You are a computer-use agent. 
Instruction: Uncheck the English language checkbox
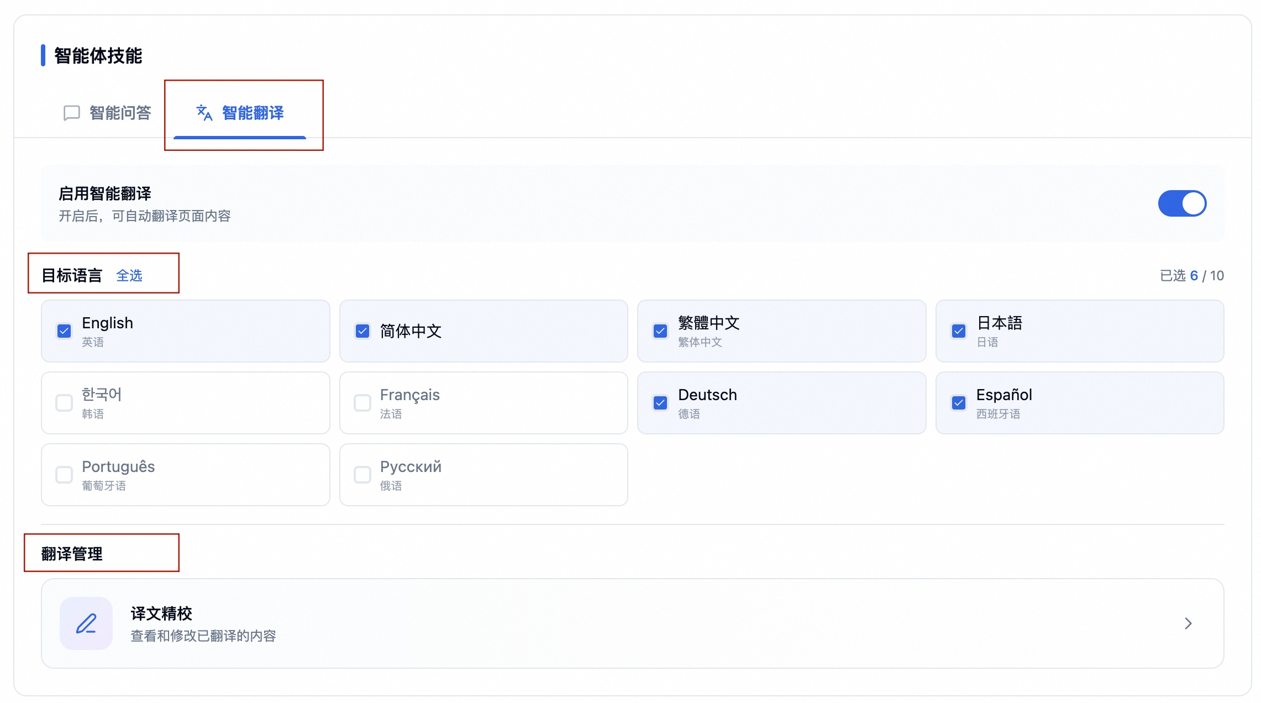[64, 331]
